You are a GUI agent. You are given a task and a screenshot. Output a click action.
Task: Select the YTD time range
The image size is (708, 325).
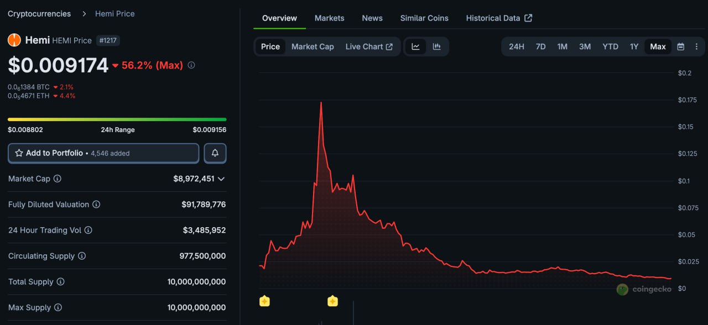click(610, 46)
